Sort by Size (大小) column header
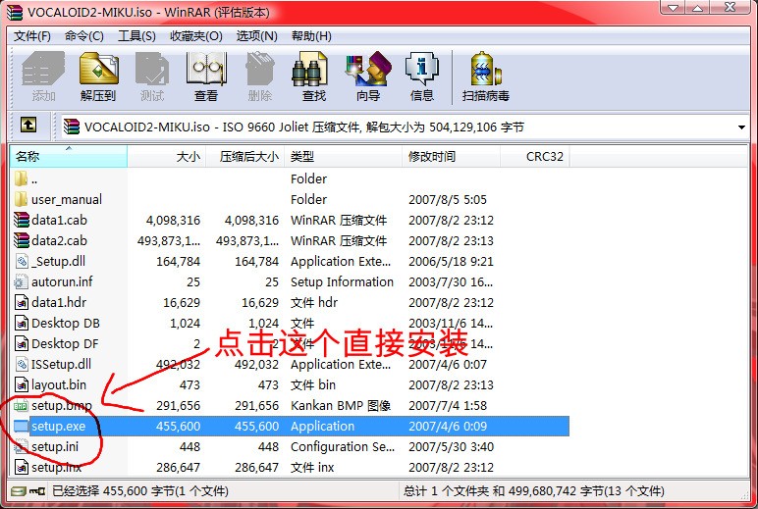 pos(167,157)
